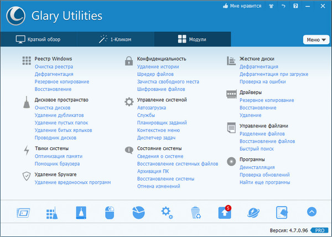Viewport: 332px width, 237px height.
Task: Select the Модули tab
Action: (x=193, y=39)
